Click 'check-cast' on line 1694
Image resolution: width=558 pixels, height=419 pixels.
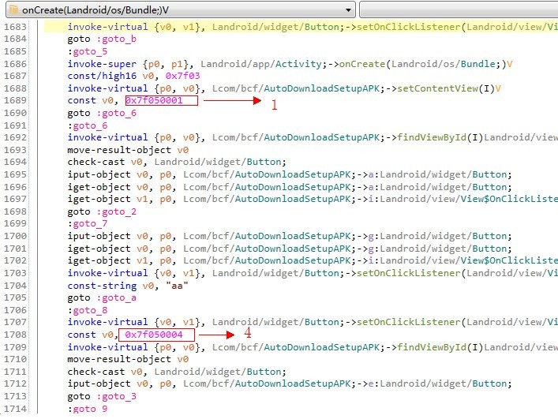point(96,163)
